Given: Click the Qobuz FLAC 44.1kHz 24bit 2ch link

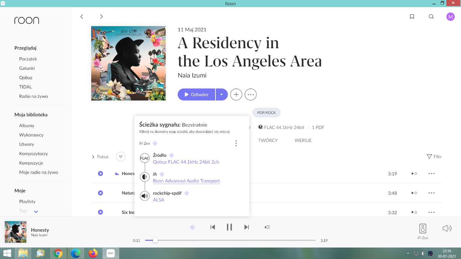Looking at the screenshot, I should pos(186,162).
